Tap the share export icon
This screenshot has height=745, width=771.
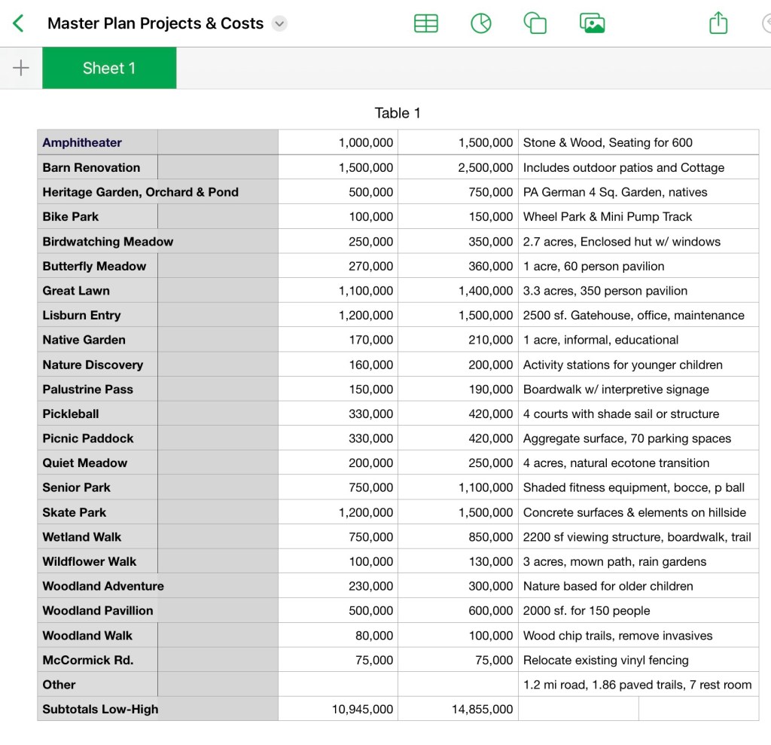[x=718, y=23]
